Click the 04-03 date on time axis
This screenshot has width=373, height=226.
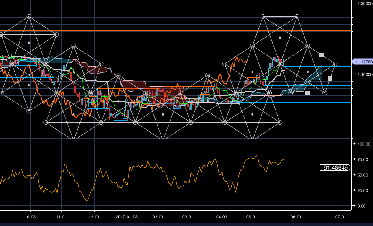point(221,217)
